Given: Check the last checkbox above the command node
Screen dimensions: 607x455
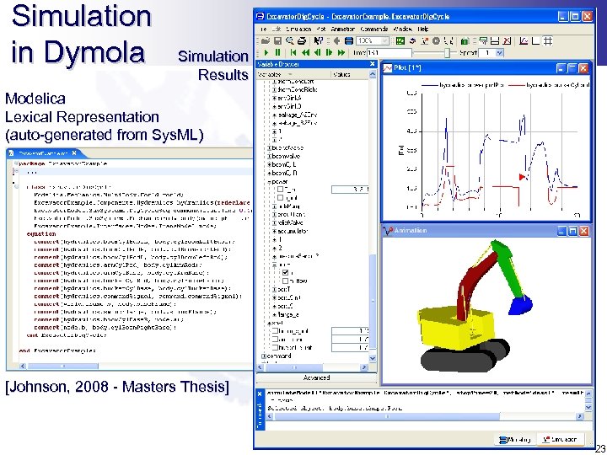Looking at the screenshot, I should coord(275,347).
